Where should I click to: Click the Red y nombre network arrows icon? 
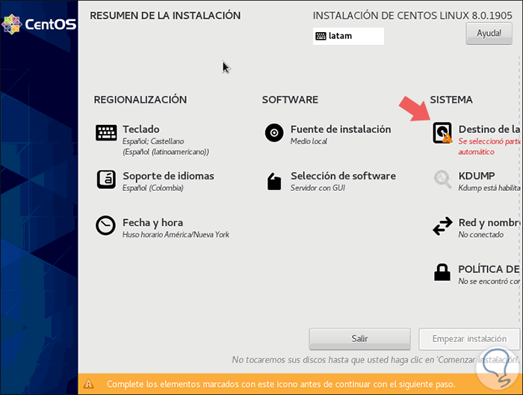click(442, 226)
